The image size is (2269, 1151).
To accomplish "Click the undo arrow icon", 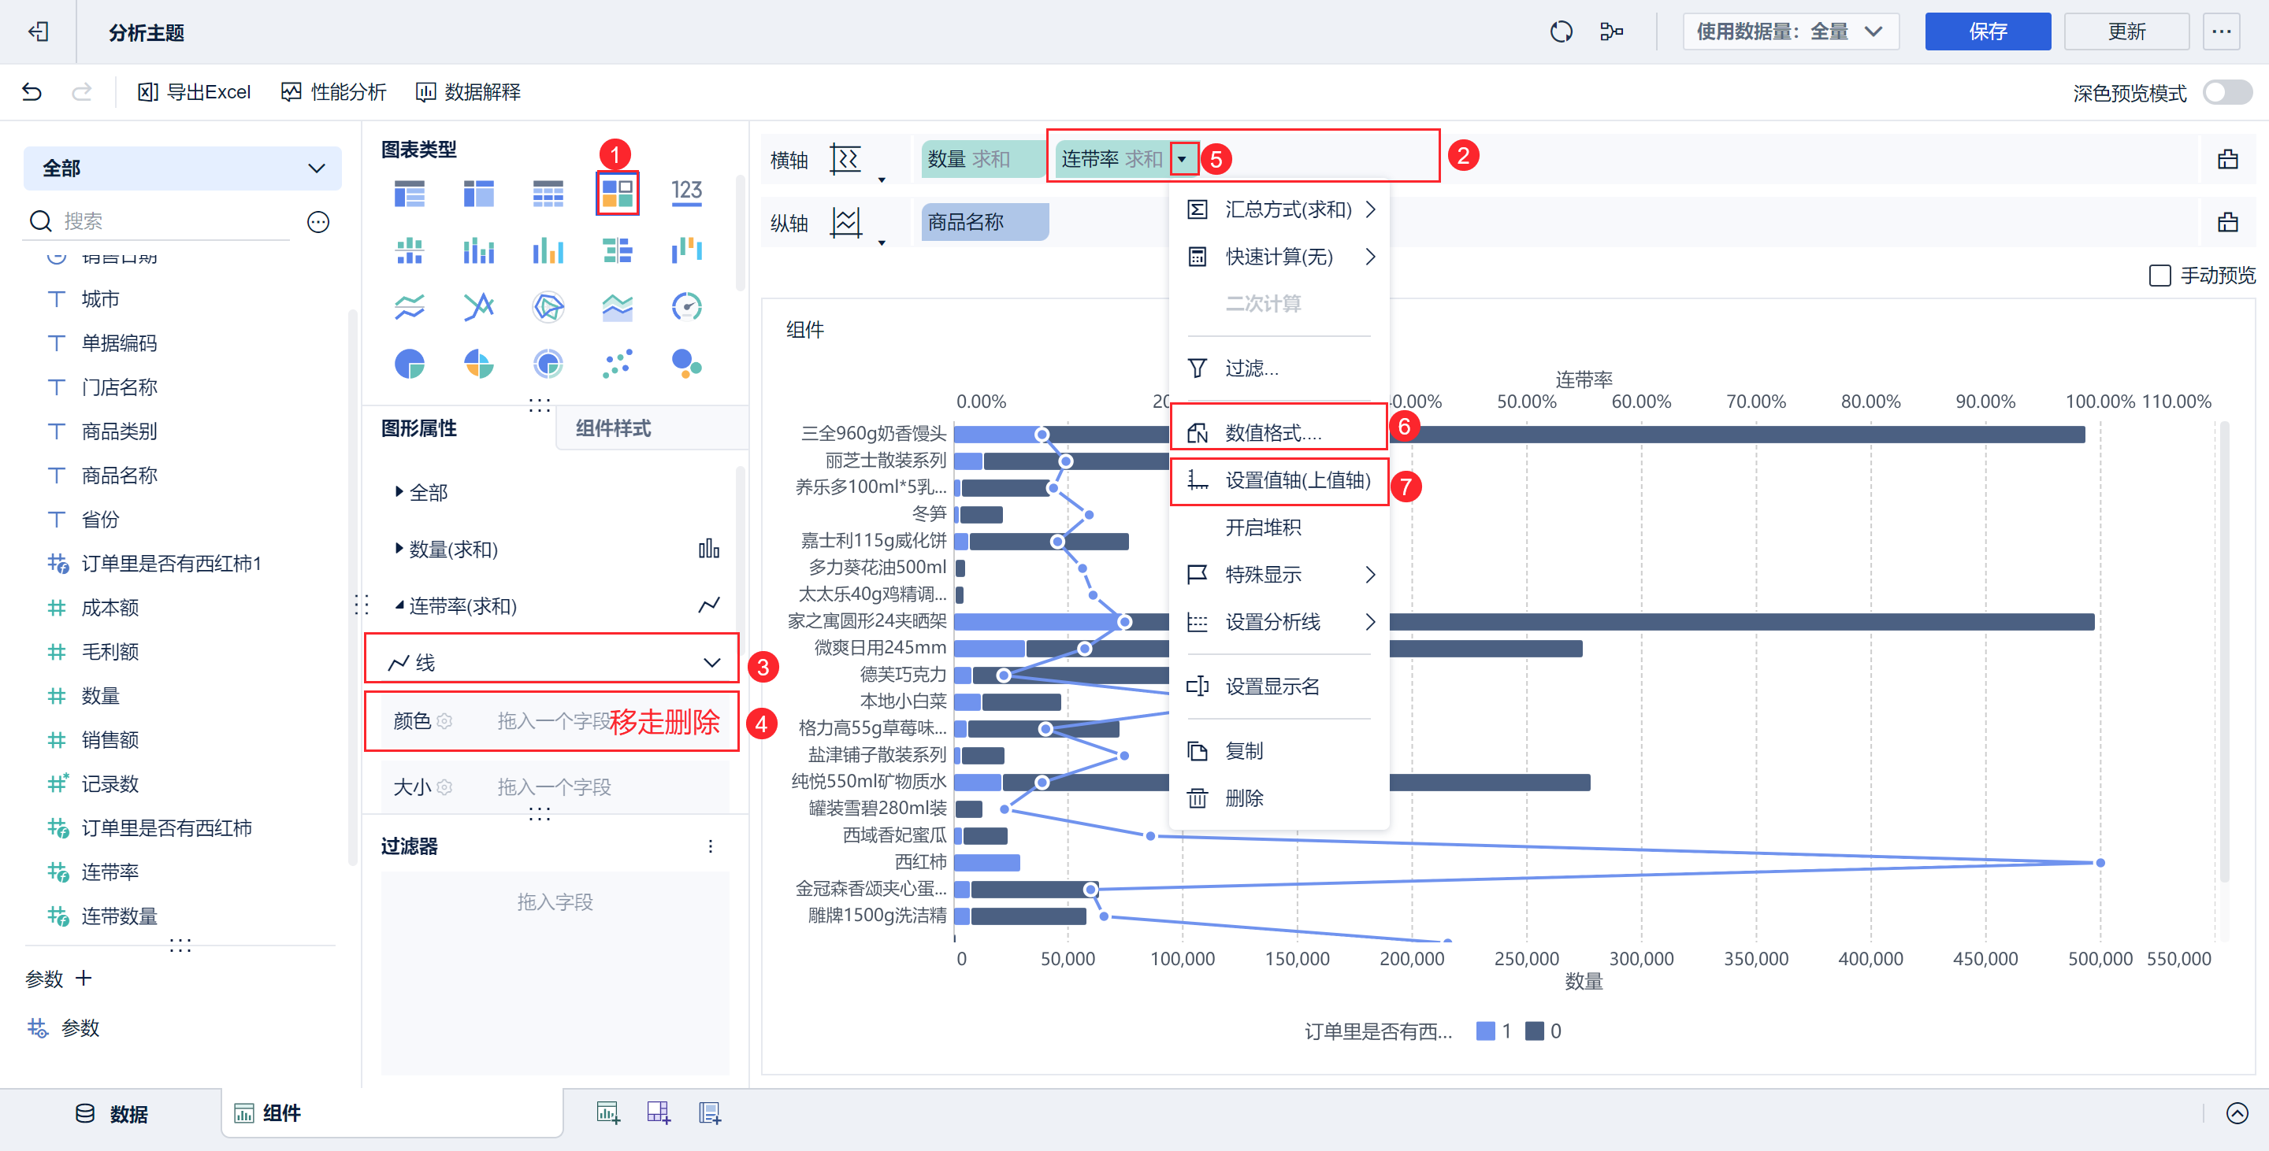I will coord(32,92).
